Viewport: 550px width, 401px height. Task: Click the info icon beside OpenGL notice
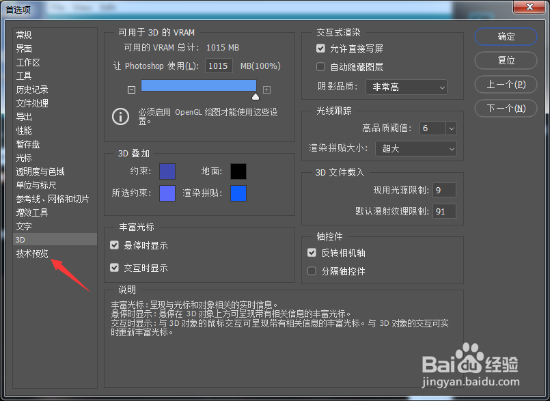(120, 117)
